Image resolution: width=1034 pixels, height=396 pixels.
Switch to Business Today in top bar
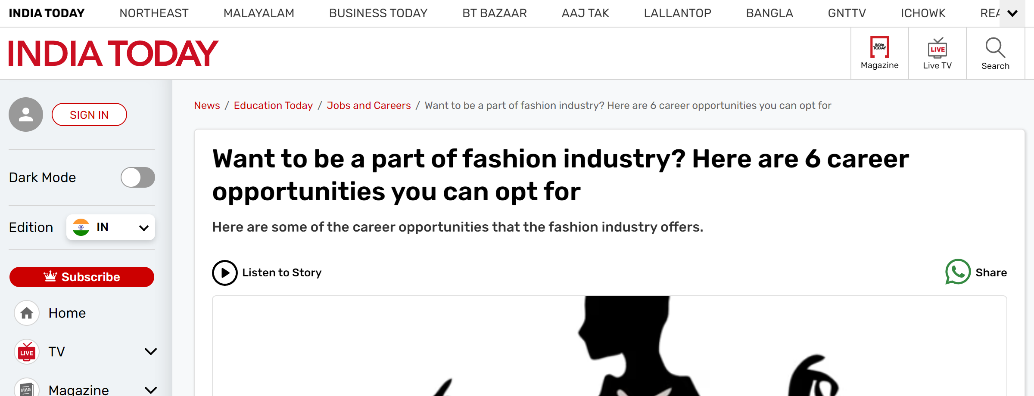pyautogui.click(x=378, y=13)
